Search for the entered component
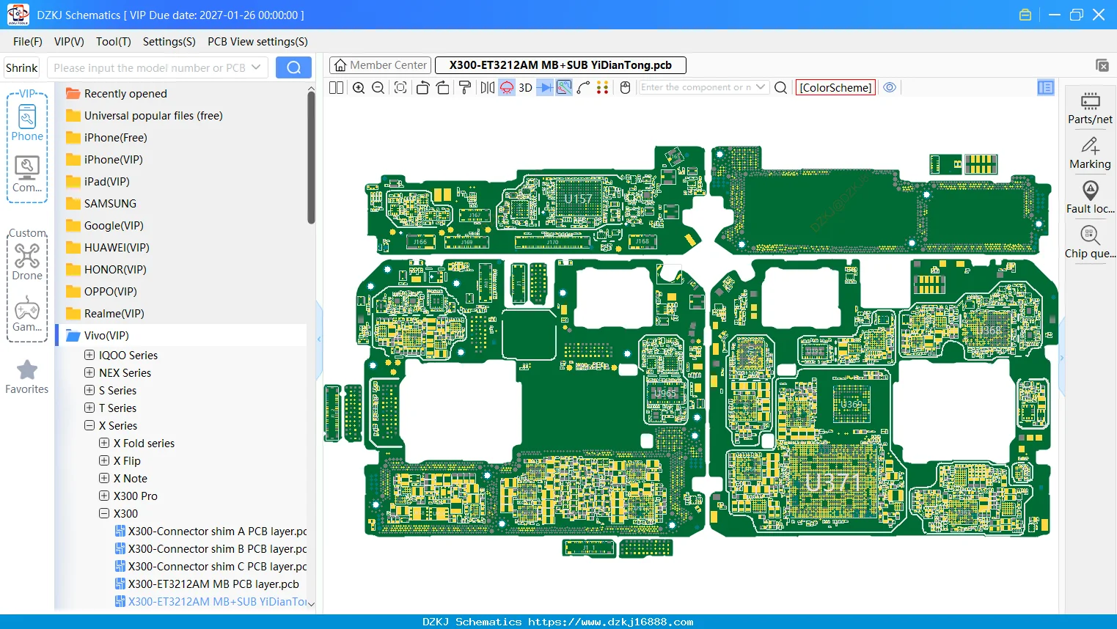Image resolution: width=1117 pixels, height=629 pixels. click(x=781, y=88)
